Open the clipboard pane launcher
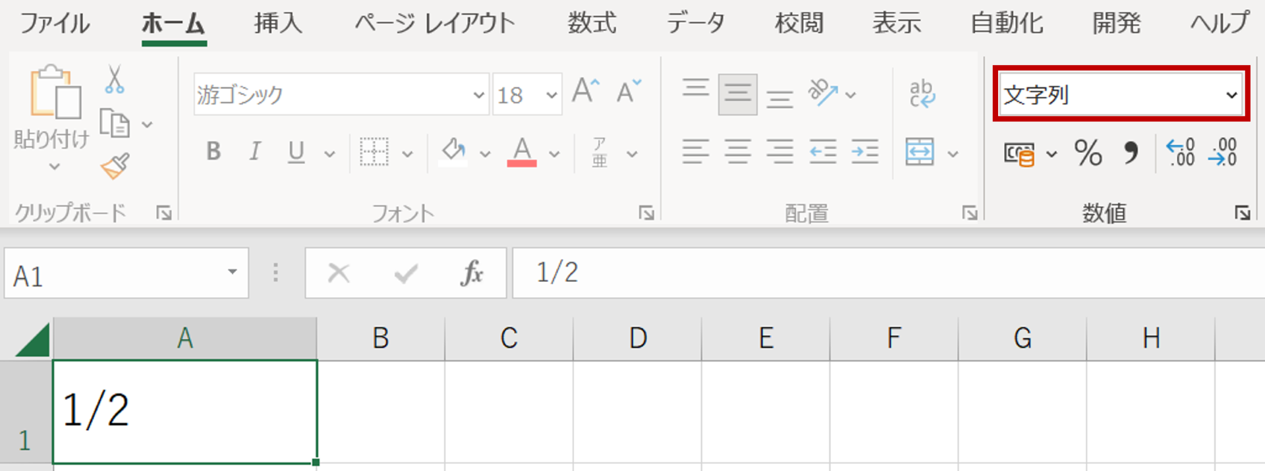Viewport: 1265px width, 471px height. click(163, 213)
